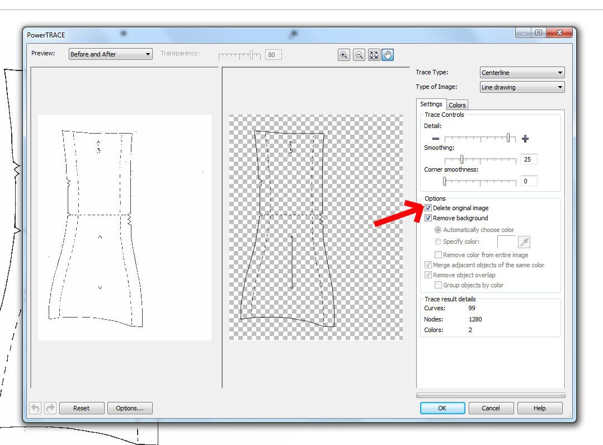
Task: Click the Transparency value field showing 80
Action: point(274,55)
